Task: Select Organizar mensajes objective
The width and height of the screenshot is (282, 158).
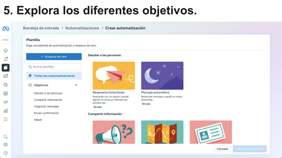Action: 46,106
